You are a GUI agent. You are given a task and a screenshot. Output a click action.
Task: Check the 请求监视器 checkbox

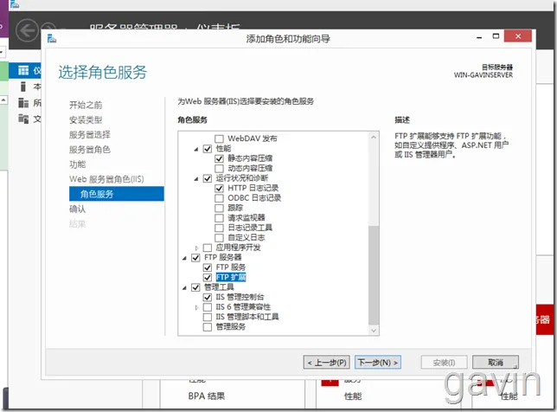(x=219, y=218)
